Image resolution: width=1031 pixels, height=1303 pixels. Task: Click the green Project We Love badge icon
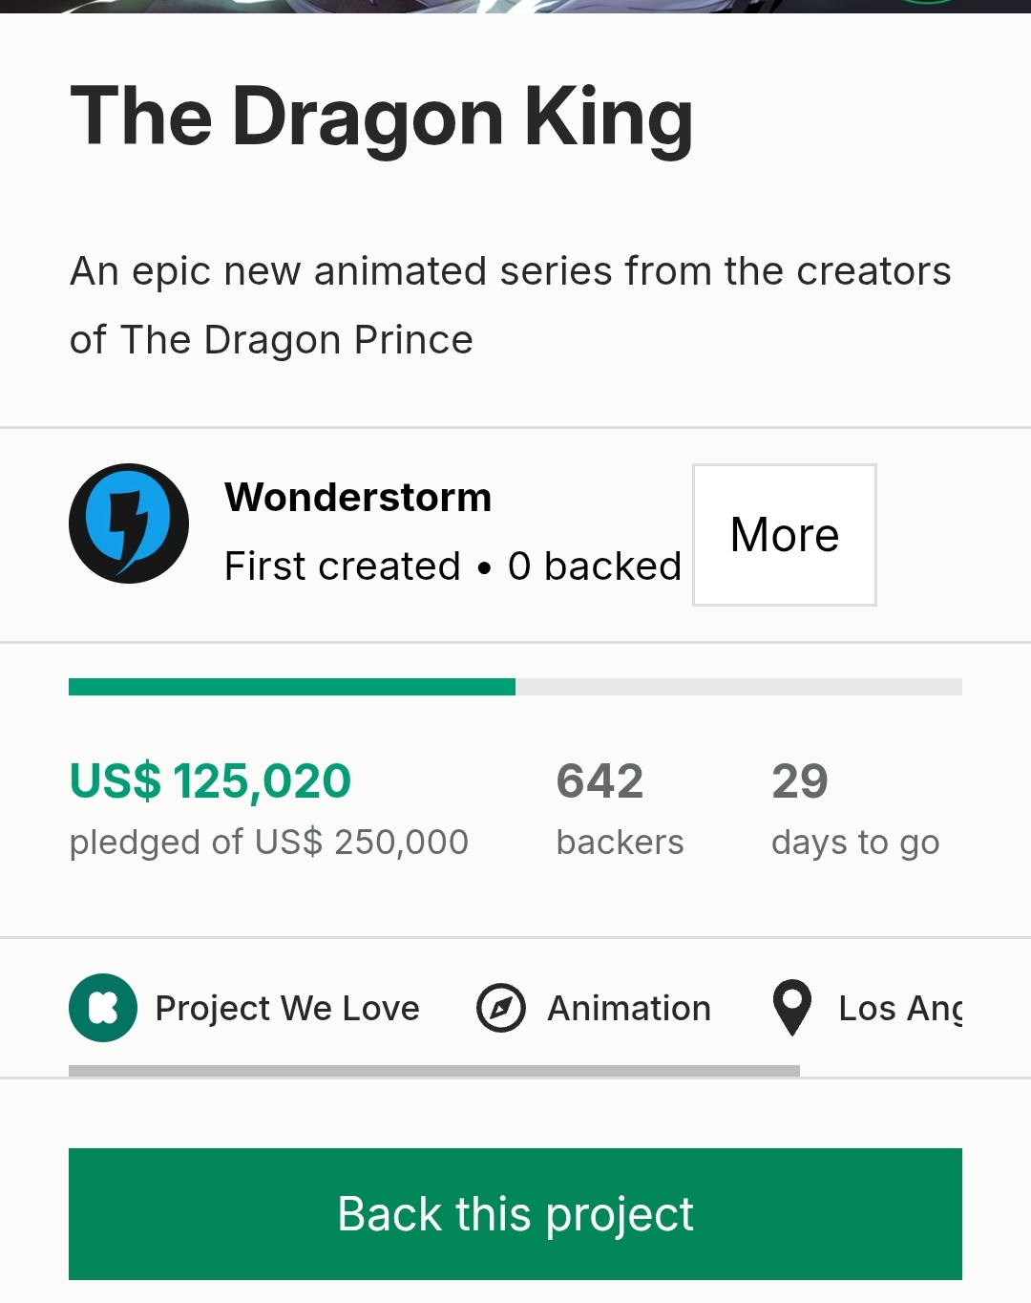(x=103, y=1008)
